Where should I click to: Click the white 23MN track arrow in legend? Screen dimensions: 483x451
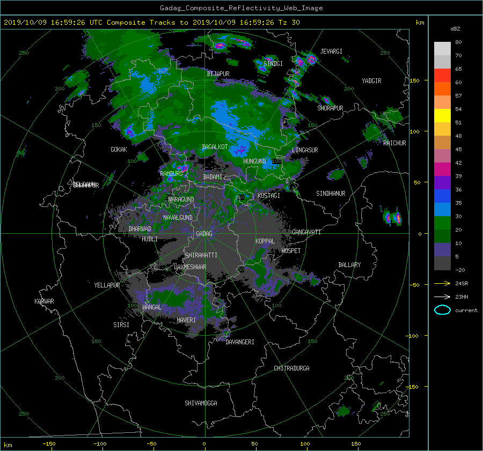442,297
